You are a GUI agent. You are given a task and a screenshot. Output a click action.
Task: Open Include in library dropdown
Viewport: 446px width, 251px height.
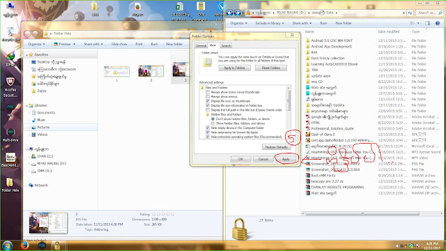(x=270, y=23)
